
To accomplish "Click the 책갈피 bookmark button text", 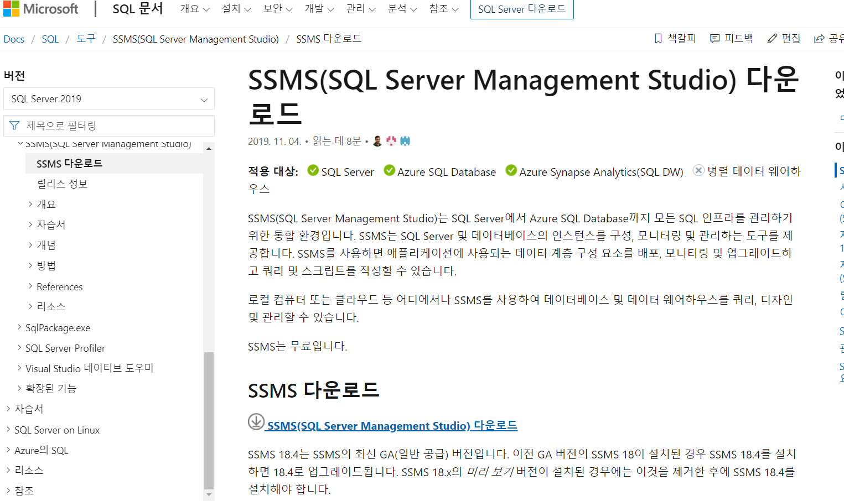I will pyautogui.click(x=682, y=39).
